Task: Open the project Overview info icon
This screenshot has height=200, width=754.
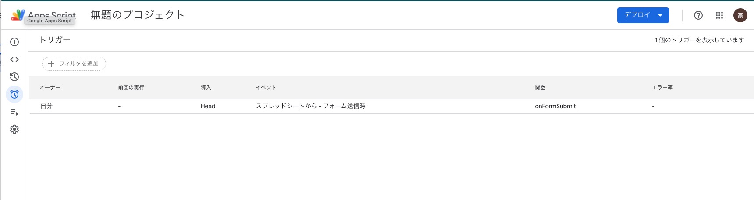Action: [14, 42]
